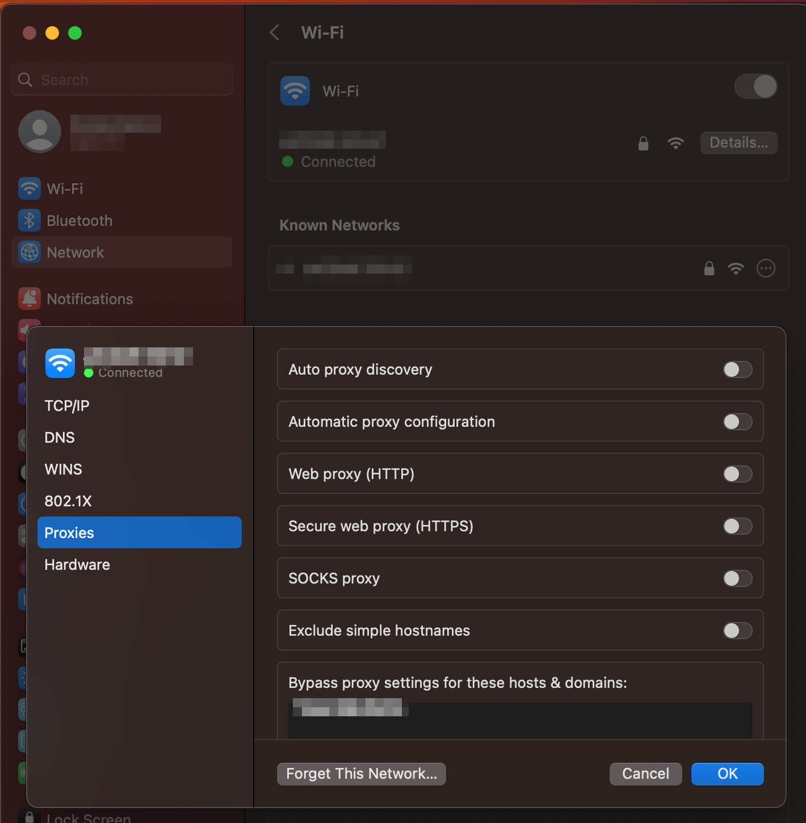Screen dimensions: 806x823
Task: Select Wi-Fi in the sidebar
Action: 65,188
